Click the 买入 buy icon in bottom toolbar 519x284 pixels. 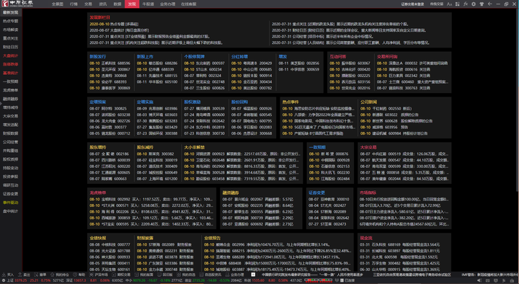(8, 275)
